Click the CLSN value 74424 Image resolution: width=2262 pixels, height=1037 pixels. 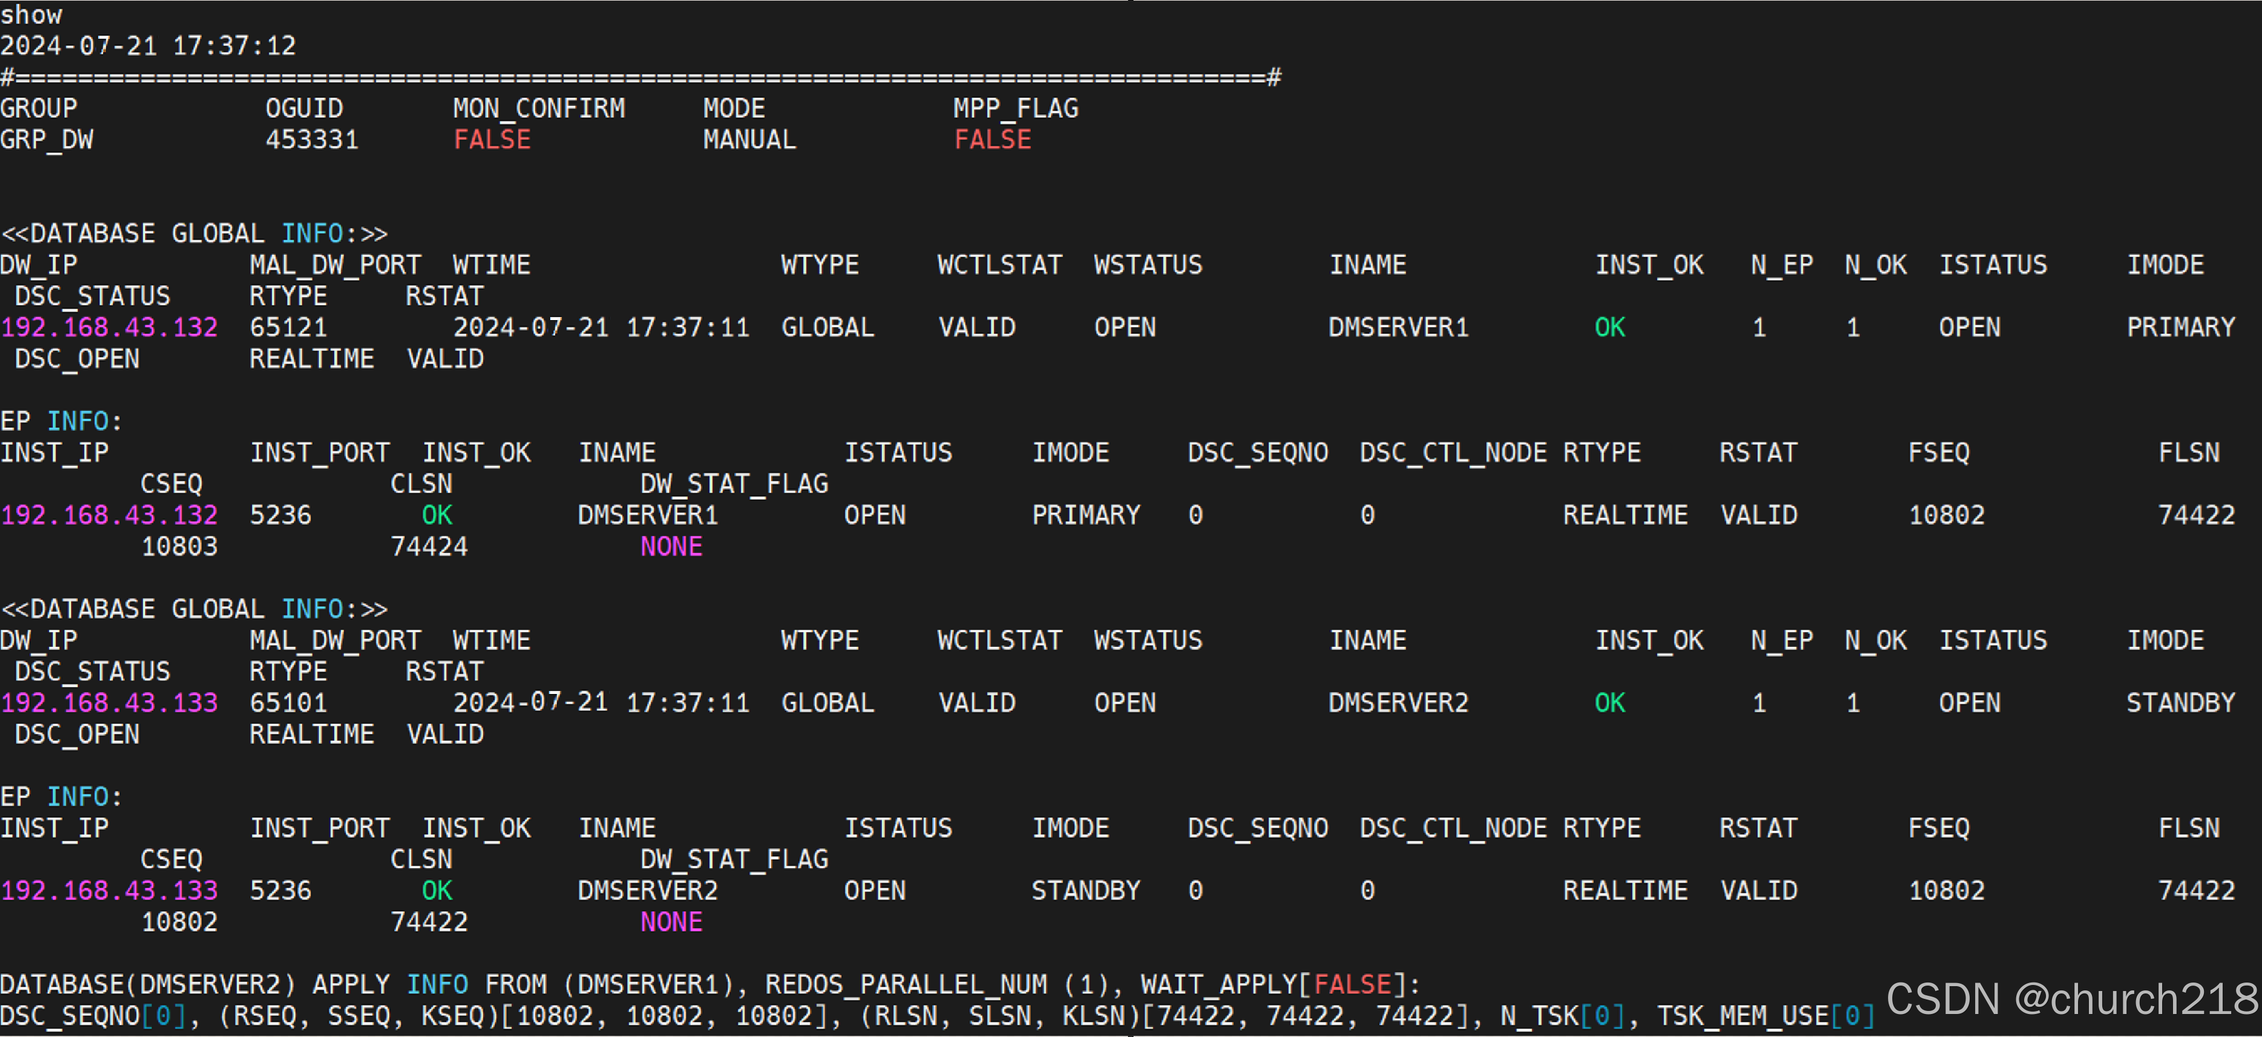click(x=428, y=547)
